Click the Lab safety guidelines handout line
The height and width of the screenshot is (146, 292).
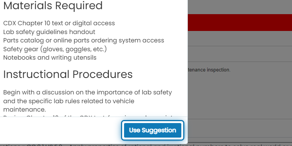[49, 32]
